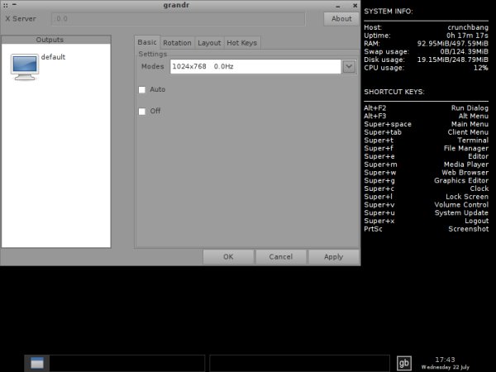
Task: Open the window menu icon in grandr titlebar
Action: (6, 5)
